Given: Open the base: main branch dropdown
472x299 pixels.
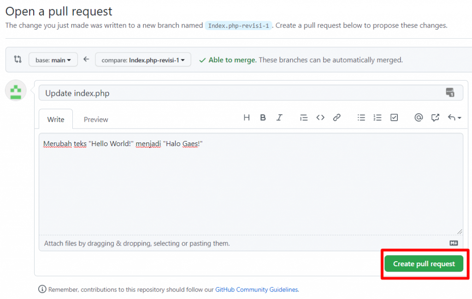Looking at the screenshot, I should click(x=53, y=60).
